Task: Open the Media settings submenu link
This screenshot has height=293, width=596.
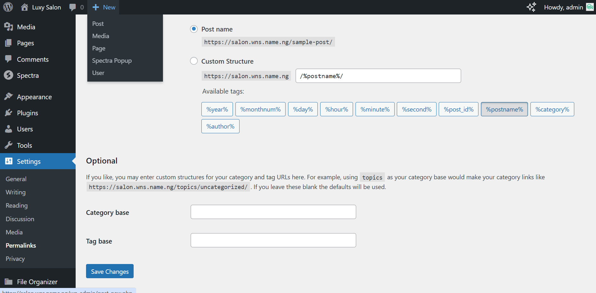Action: pyautogui.click(x=14, y=232)
